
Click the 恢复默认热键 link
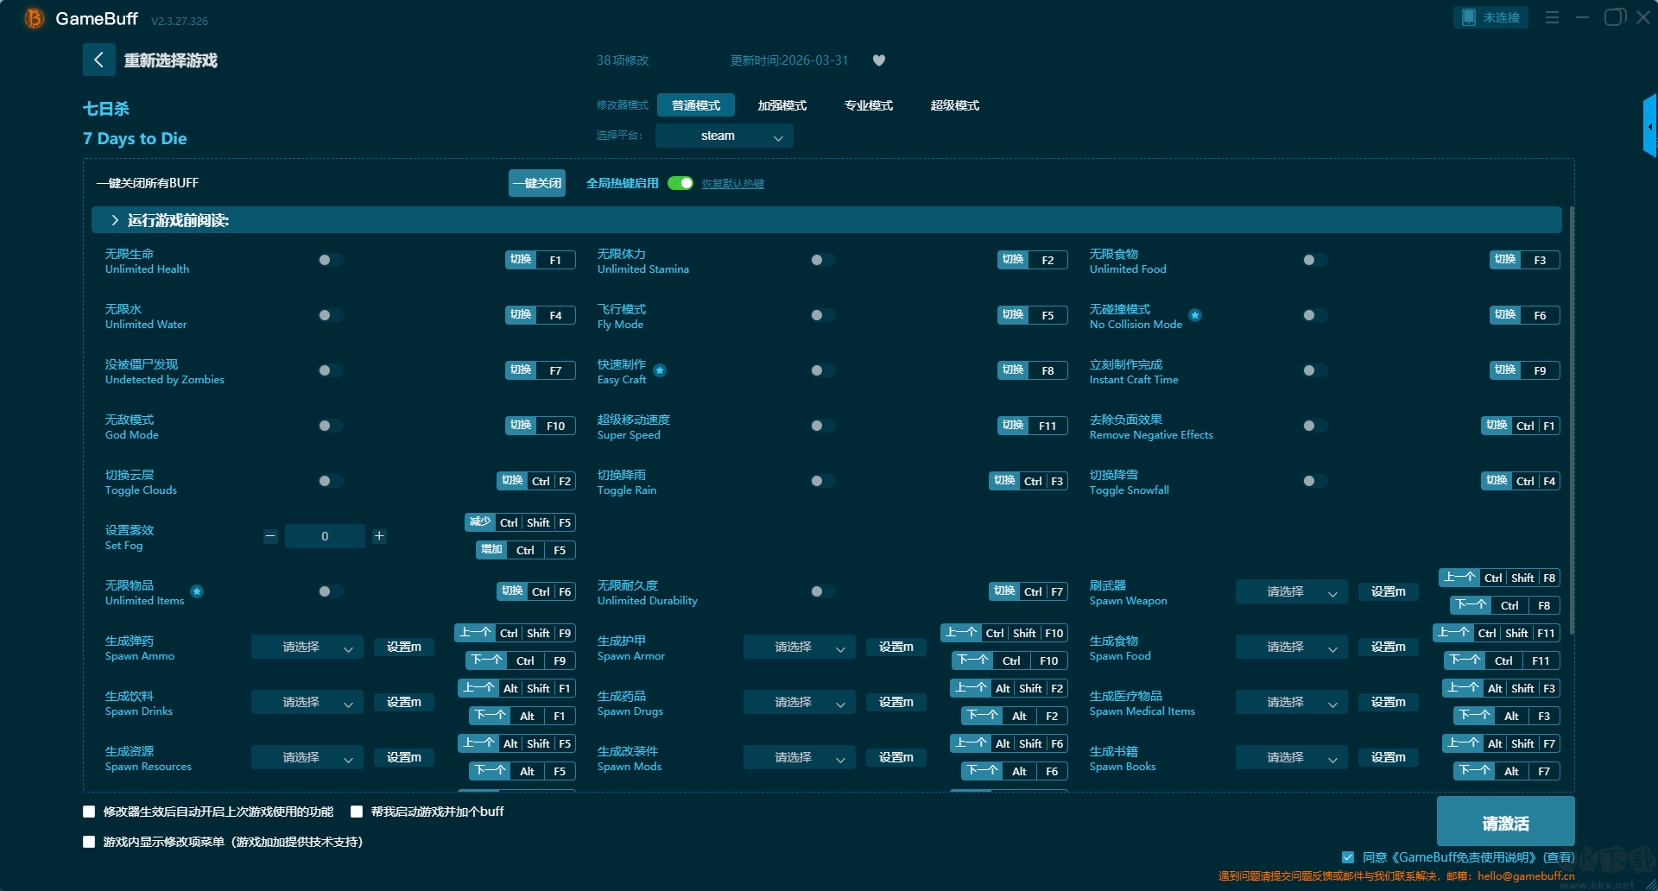(x=732, y=184)
